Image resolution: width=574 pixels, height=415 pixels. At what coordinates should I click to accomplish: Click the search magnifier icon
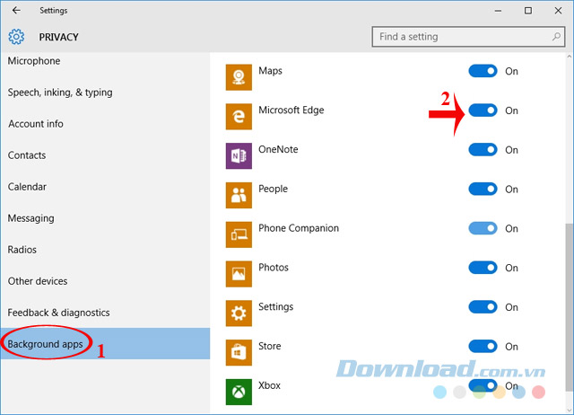556,36
